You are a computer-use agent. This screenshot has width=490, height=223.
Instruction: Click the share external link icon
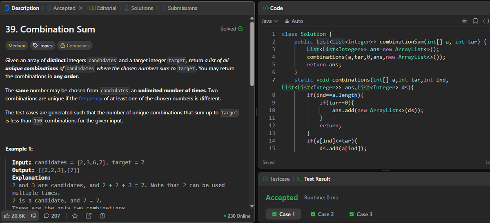click(89, 216)
